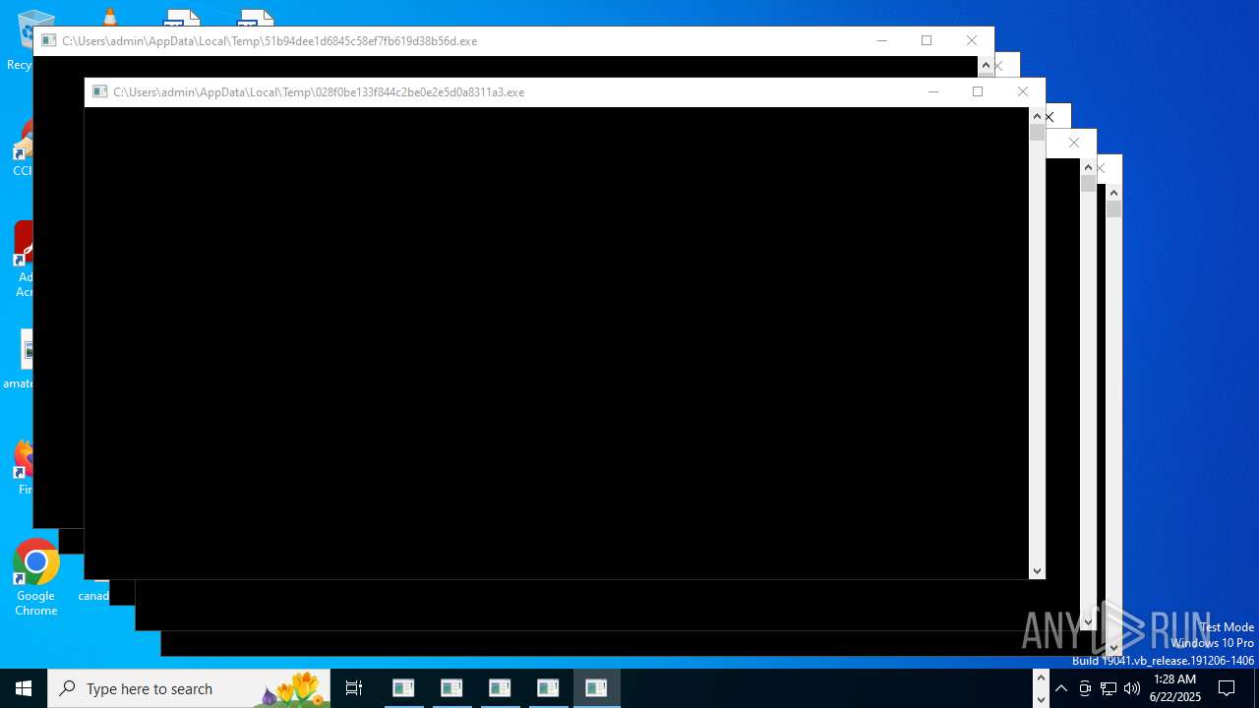Open the volume speaker tray icon
This screenshot has height=708, width=1259.
pyautogui.click(x=1132, y=688)
